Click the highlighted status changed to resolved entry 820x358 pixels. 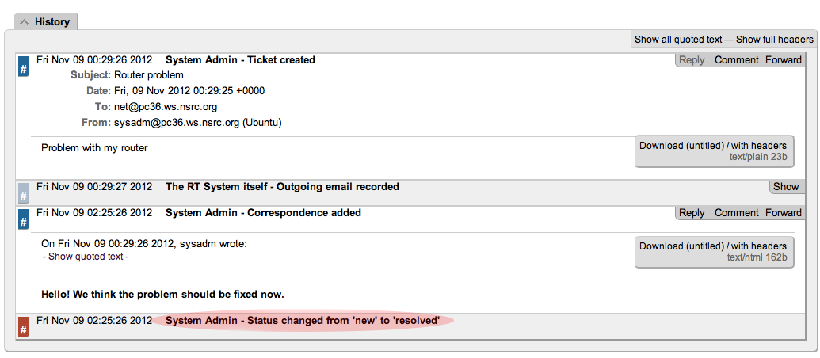(x=303, y=321)
